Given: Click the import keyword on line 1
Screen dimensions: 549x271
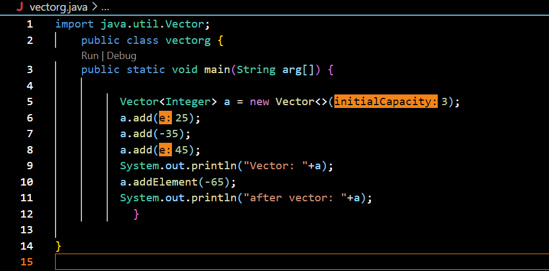Looking at the screenshot, I should coord(75,24).
